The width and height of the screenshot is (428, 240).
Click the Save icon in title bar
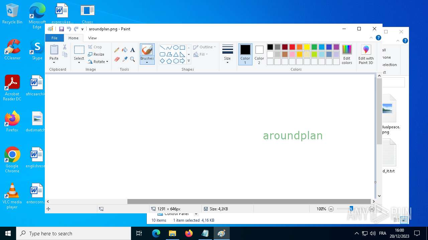pos(62,29)
